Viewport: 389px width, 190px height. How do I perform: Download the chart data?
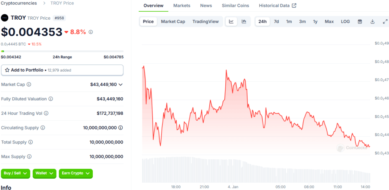tap(372, 22)
